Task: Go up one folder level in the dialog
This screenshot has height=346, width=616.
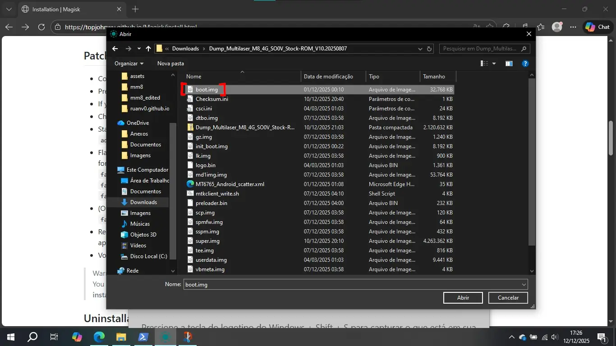Action: [148, 49]
